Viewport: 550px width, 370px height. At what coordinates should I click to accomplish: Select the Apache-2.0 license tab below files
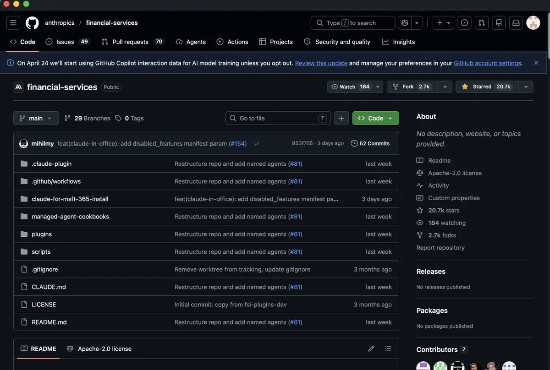[99, 349]
